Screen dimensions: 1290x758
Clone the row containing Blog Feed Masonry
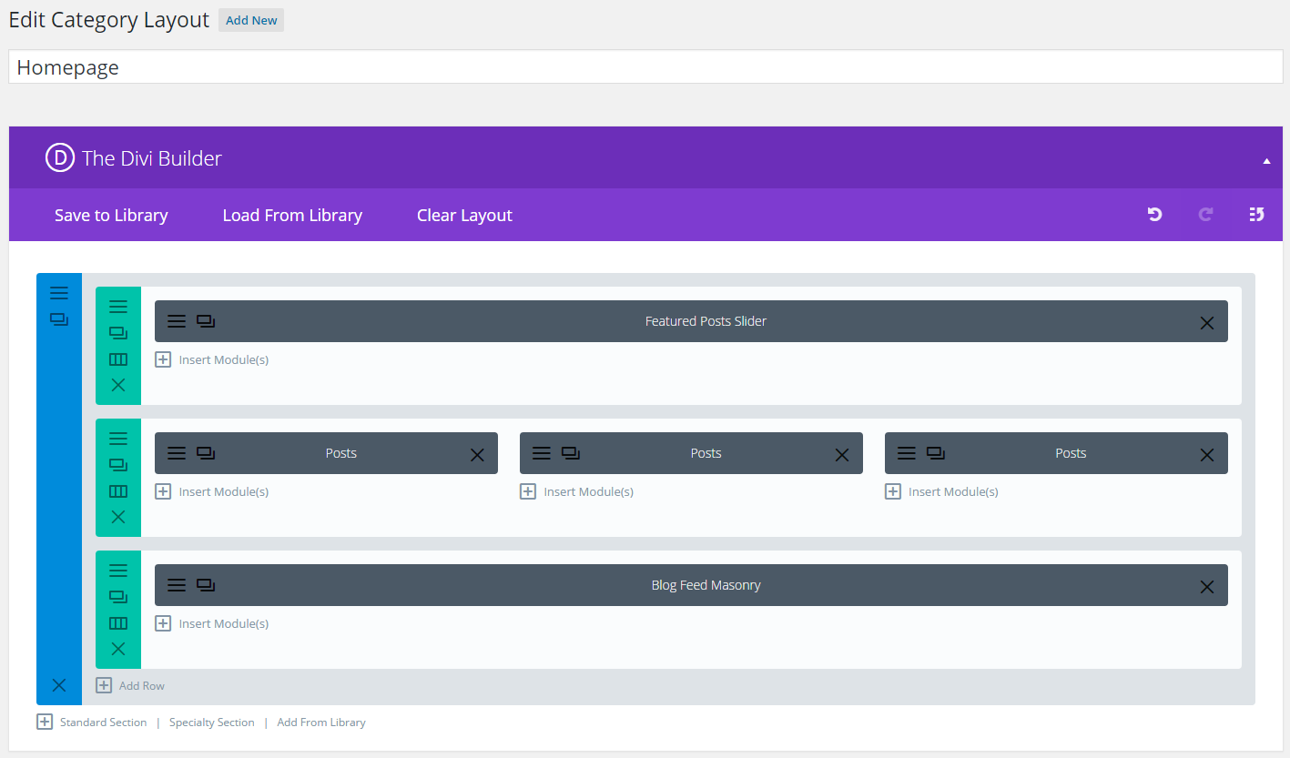118,597
